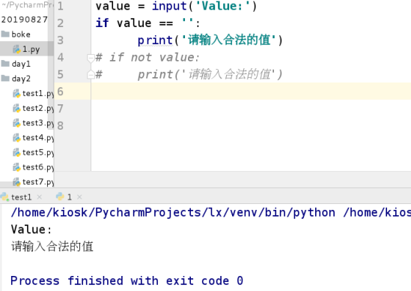Viewport: 411px width, 291px height.
Task: Click the '请输入合法的值' console output line
Action: point(52,247)
